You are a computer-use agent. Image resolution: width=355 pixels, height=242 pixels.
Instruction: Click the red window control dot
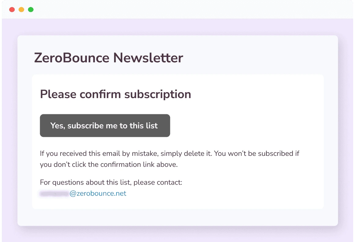(x=12, y=9)
